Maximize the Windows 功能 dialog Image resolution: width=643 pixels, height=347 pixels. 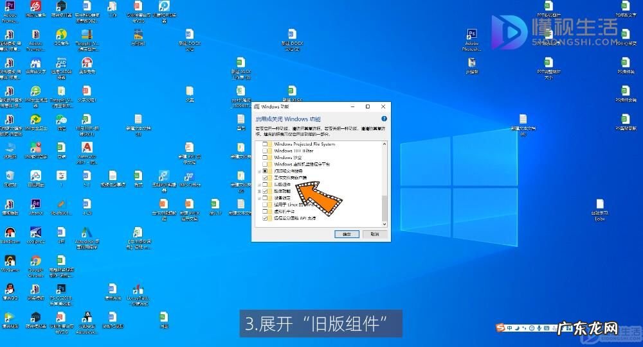(x=368, y=106)
